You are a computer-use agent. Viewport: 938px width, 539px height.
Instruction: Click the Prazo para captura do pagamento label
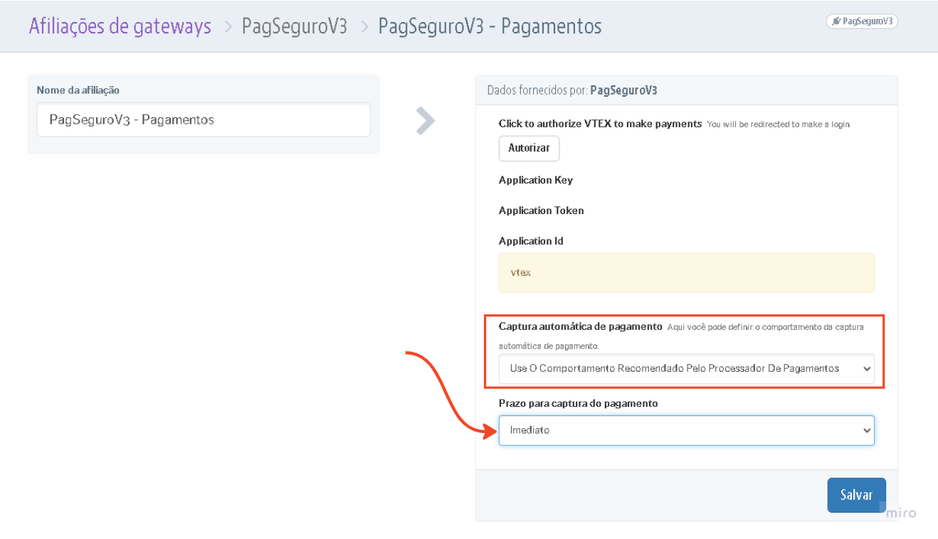click(579, 403)
